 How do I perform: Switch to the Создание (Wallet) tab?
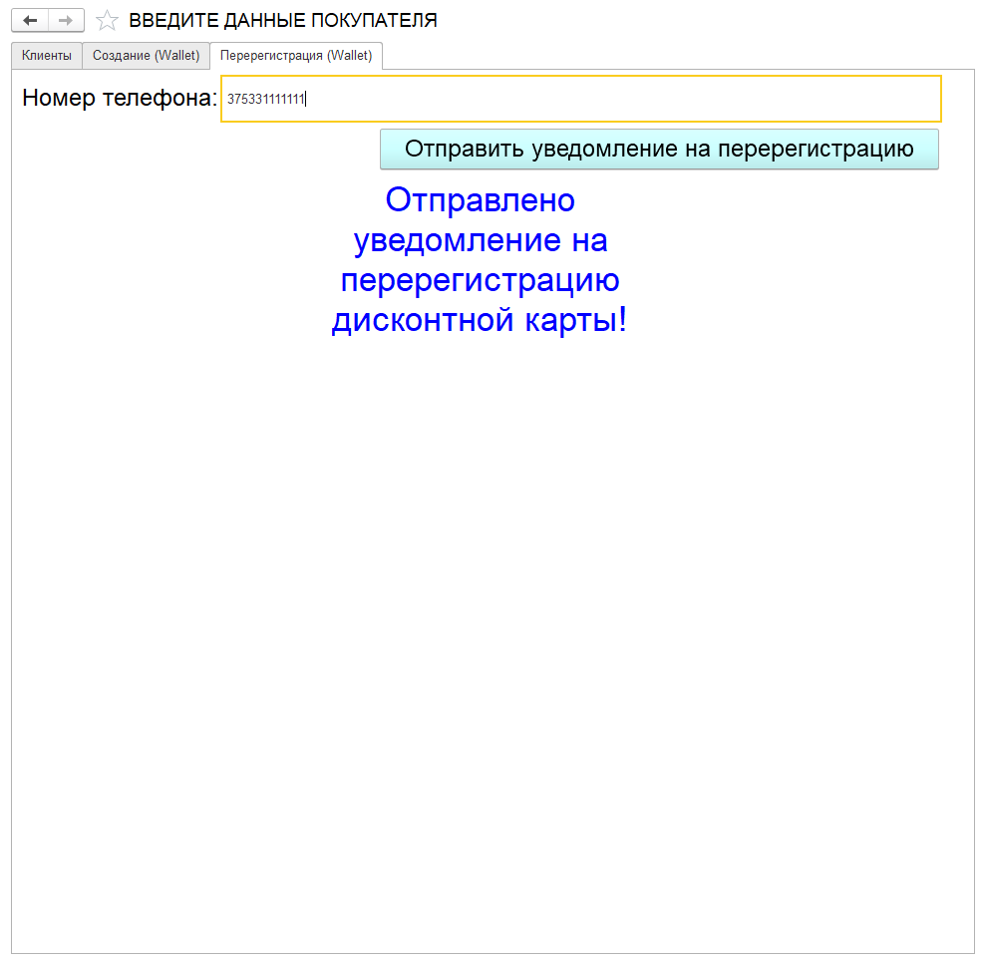coord(146,56)
